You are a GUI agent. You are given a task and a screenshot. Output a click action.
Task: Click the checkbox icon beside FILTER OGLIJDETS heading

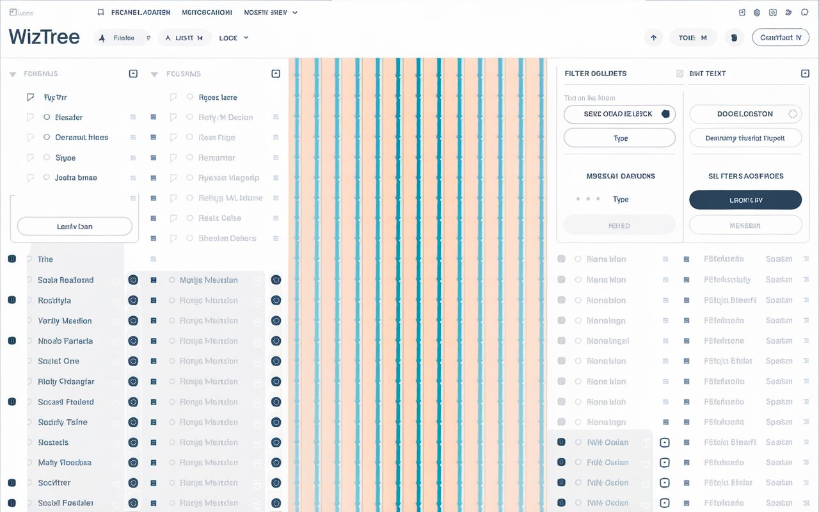coord(680,74)
